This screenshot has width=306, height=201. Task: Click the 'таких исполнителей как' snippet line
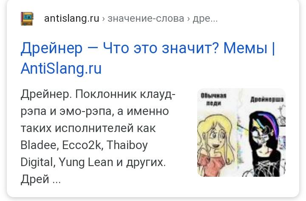click(x=88, y=129)
